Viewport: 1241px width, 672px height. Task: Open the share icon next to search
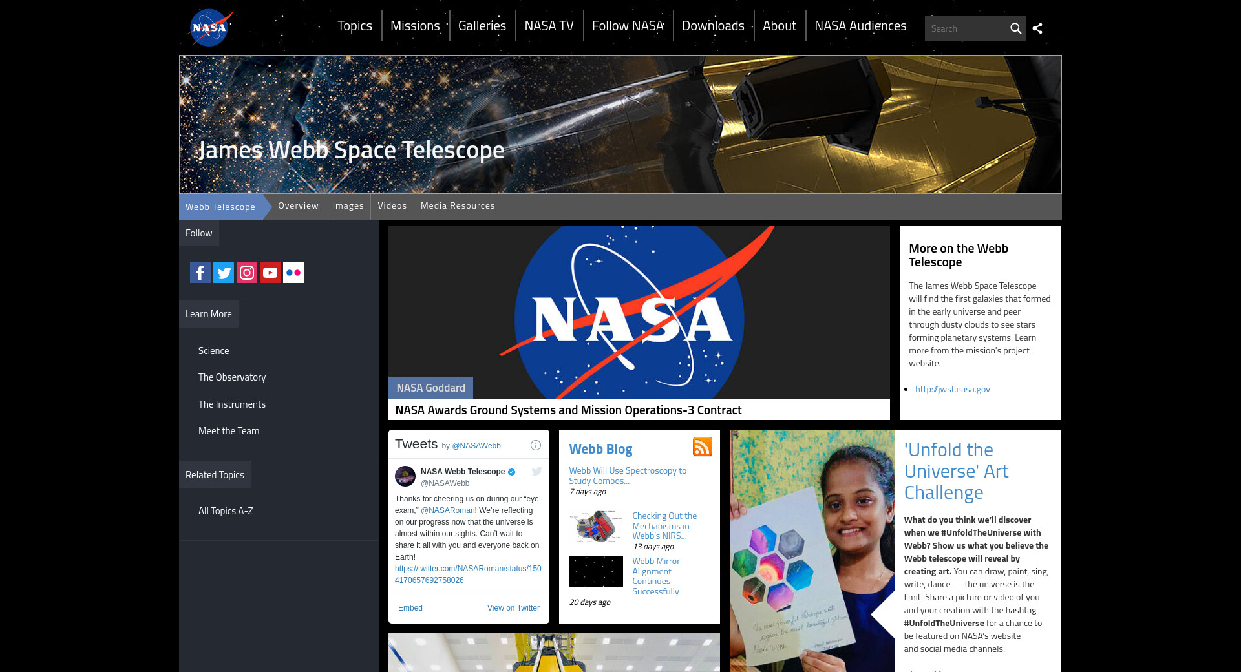1037,28
